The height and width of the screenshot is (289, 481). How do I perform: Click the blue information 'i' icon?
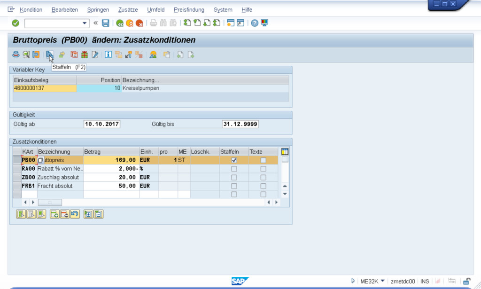[x=108, y=55]
